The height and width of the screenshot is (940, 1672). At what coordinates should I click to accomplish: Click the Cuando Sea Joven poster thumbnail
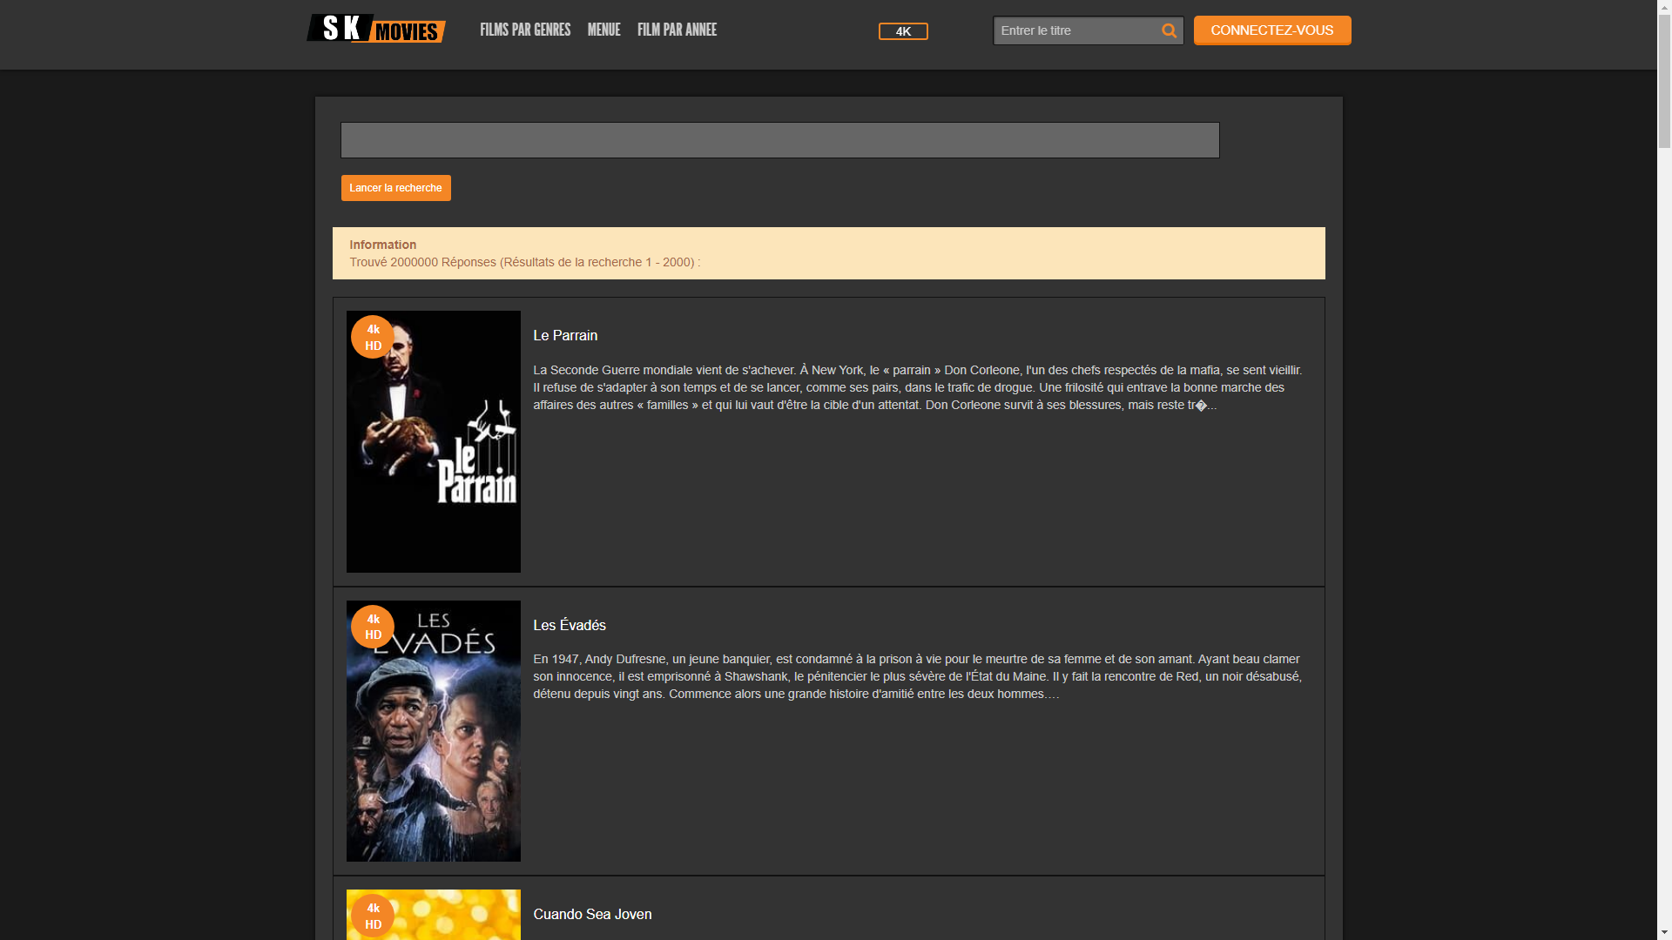coord(434,915)
